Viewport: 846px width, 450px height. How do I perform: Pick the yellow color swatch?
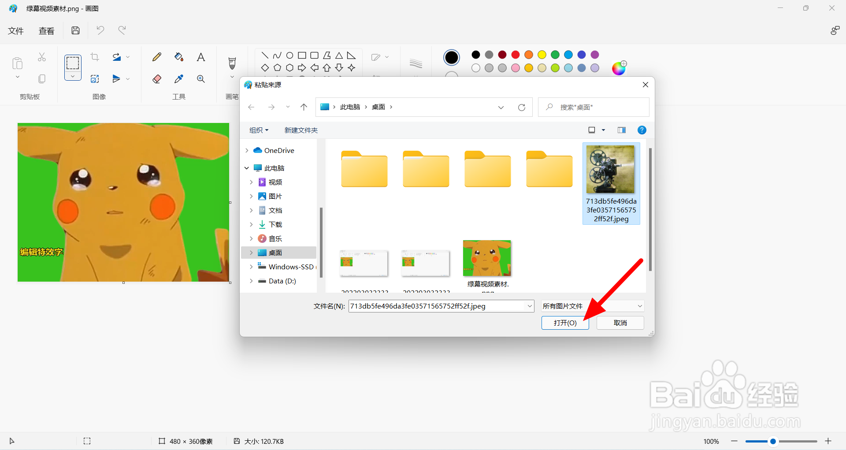[542, 55]
